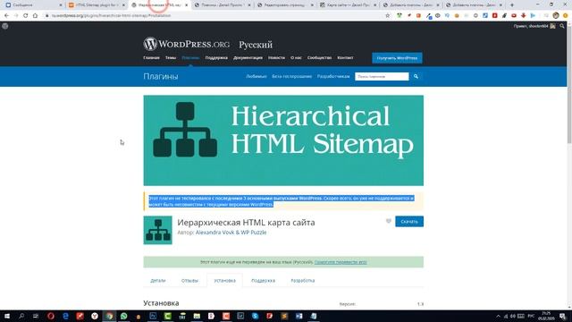Close the Сообщения browser tab
Image resolution: width=572 pixels, height=322 pixels.
click(61, 5)
